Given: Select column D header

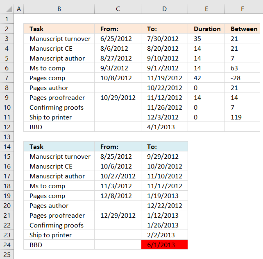Looking at the screenshot, I should click(x=164, y=9).
